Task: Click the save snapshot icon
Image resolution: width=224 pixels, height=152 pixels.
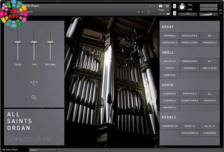Action: pyautogui.click(x=149, y=12)
